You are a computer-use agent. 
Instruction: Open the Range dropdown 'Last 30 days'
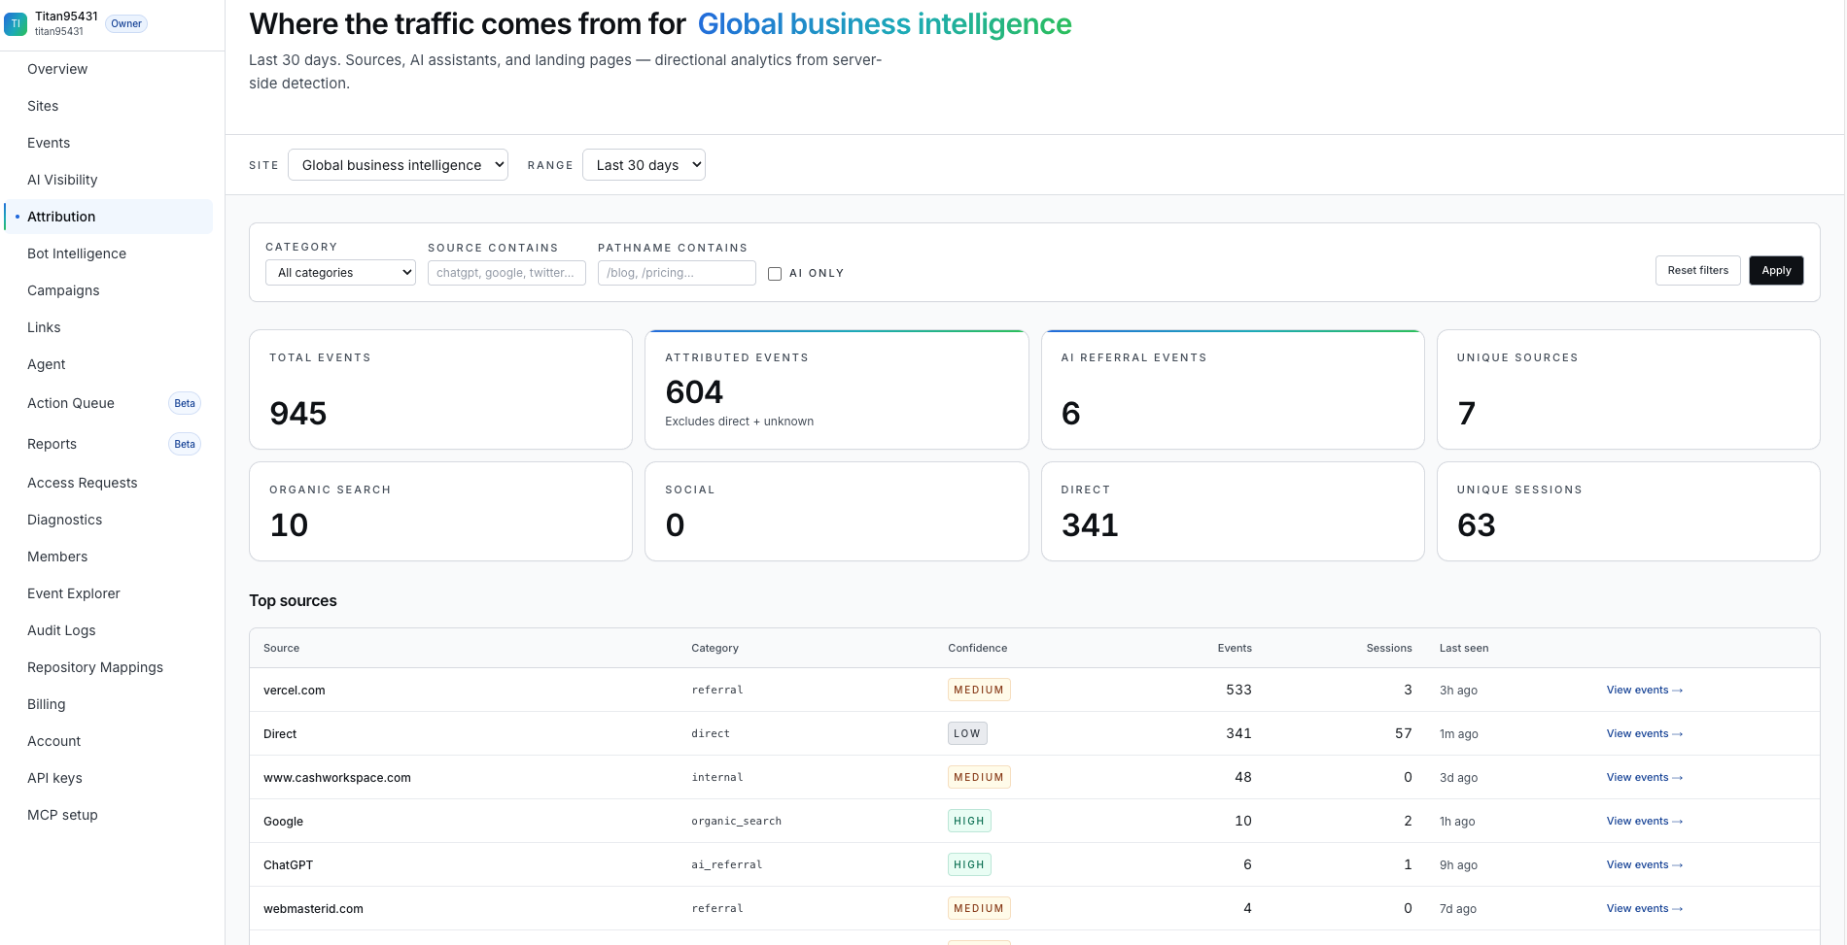[644, 165]
